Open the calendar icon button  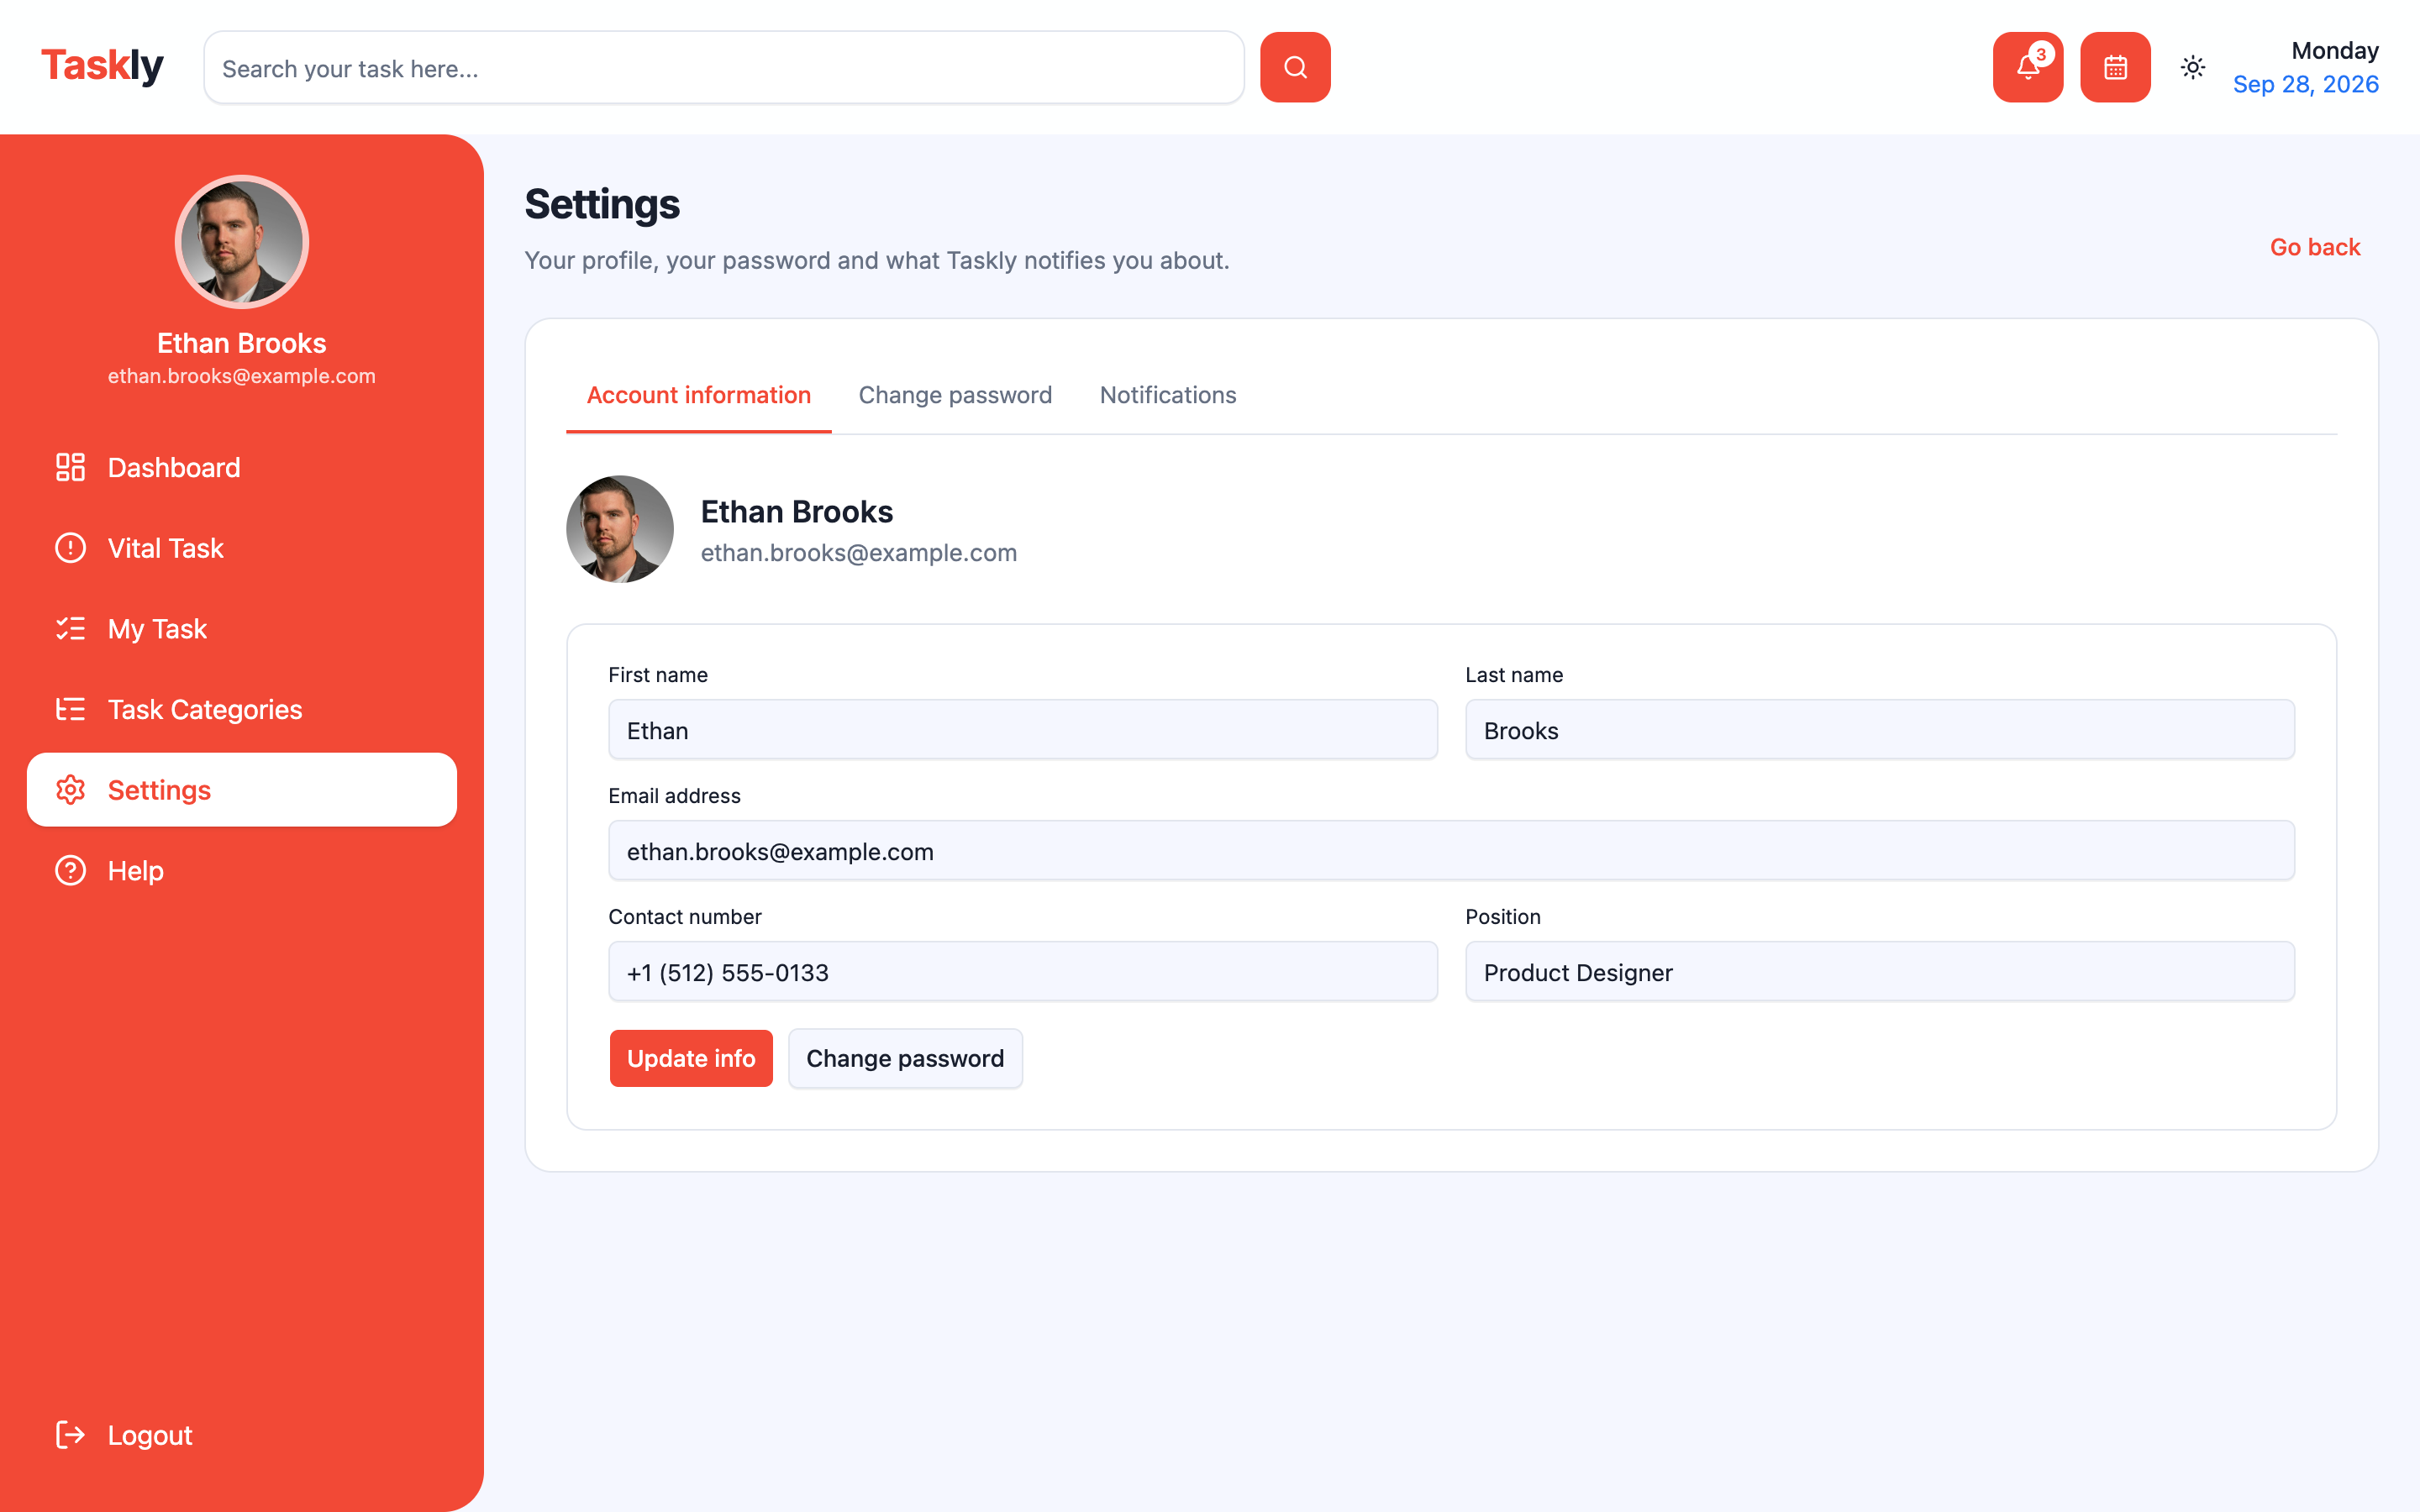2115,67
